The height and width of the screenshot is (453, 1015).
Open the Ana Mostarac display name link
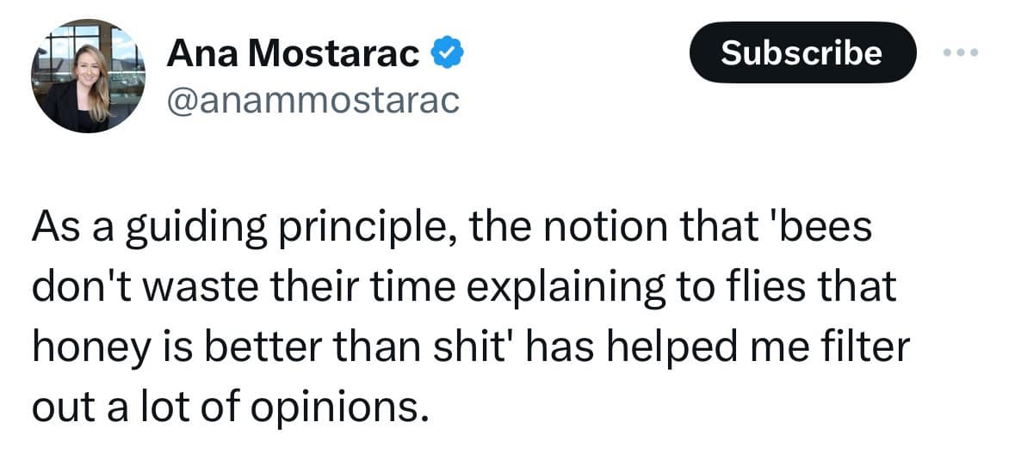pos(294,55)
